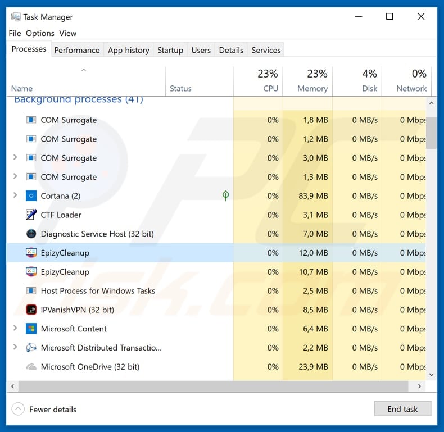Click the Microsoft Distributed Transaction icon

pos(31,347)
